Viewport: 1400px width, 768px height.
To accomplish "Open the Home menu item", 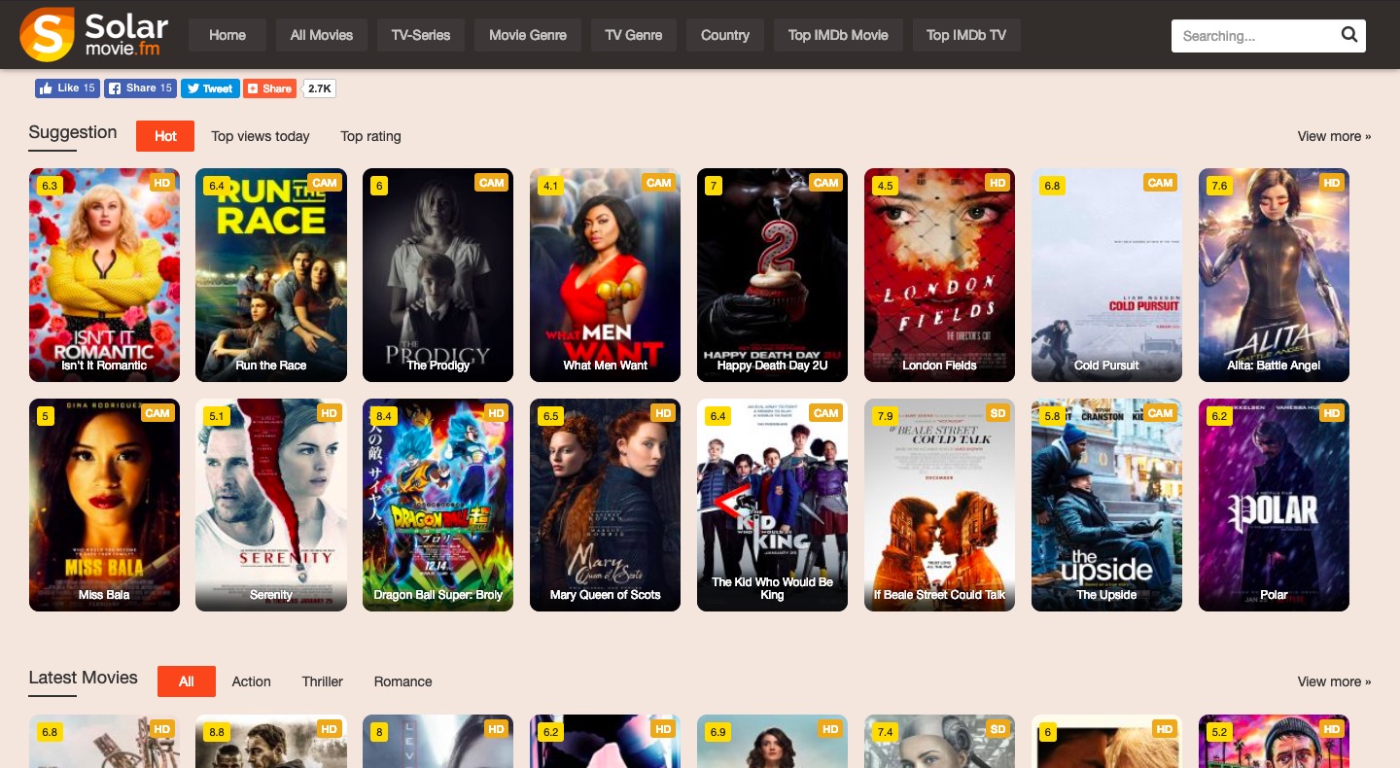I will [x=227, y=35].
